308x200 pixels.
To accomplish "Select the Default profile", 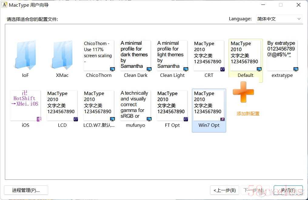I will coord(245,56).
